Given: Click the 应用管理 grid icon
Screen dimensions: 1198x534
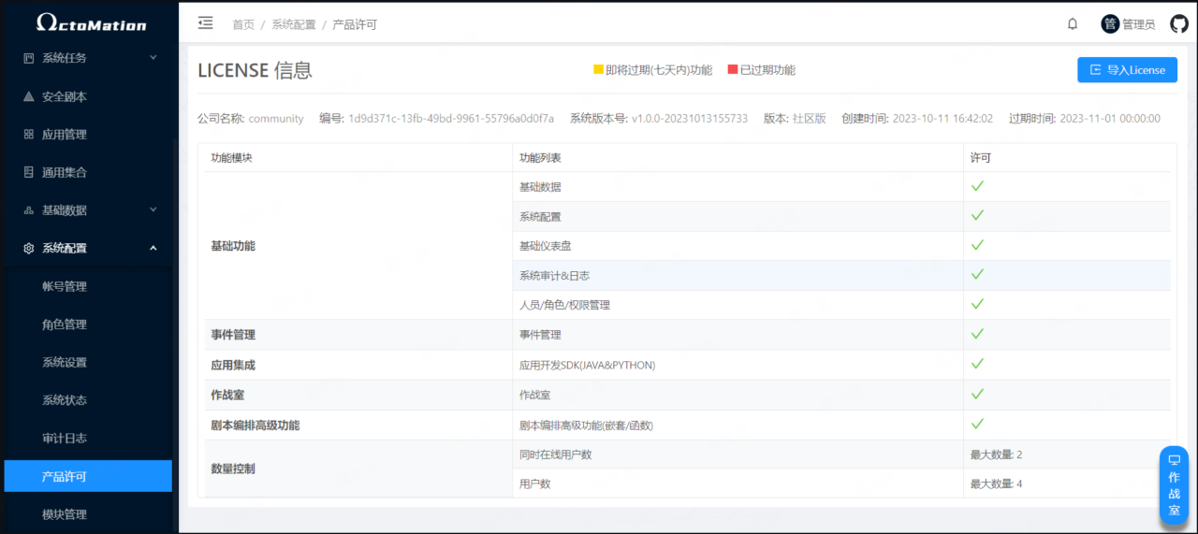Looking at the screenshot, I should 28,135.
